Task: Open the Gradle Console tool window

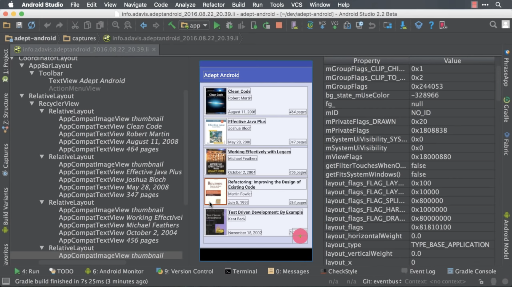Action: (472, 271)
